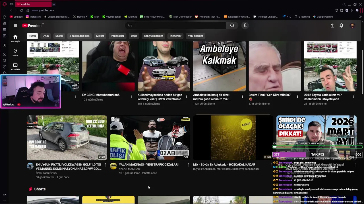Click the pin icon in address bar
364x204 pixels.
pyautogui.click(x=336, y=10)
